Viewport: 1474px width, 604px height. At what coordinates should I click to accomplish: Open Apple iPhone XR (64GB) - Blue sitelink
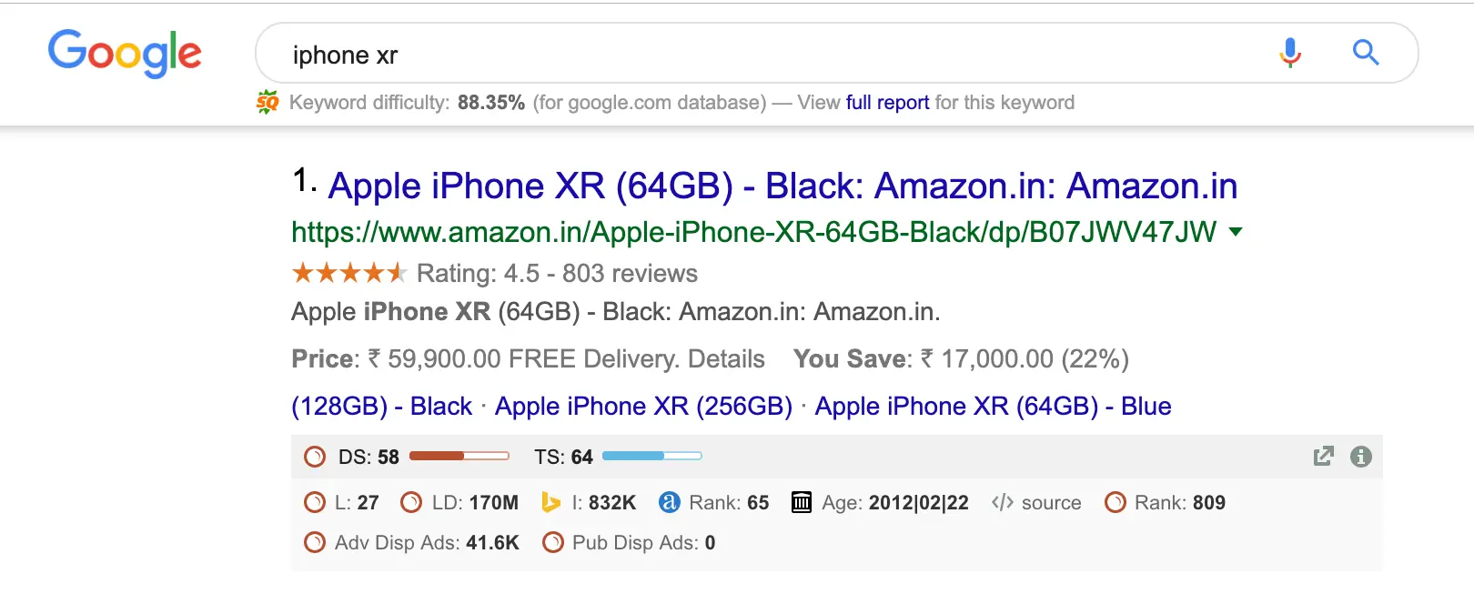[x=993, y=407]
